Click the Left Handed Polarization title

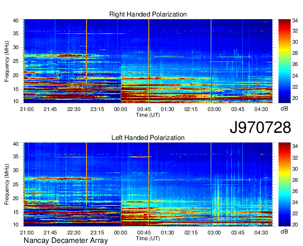148,138
